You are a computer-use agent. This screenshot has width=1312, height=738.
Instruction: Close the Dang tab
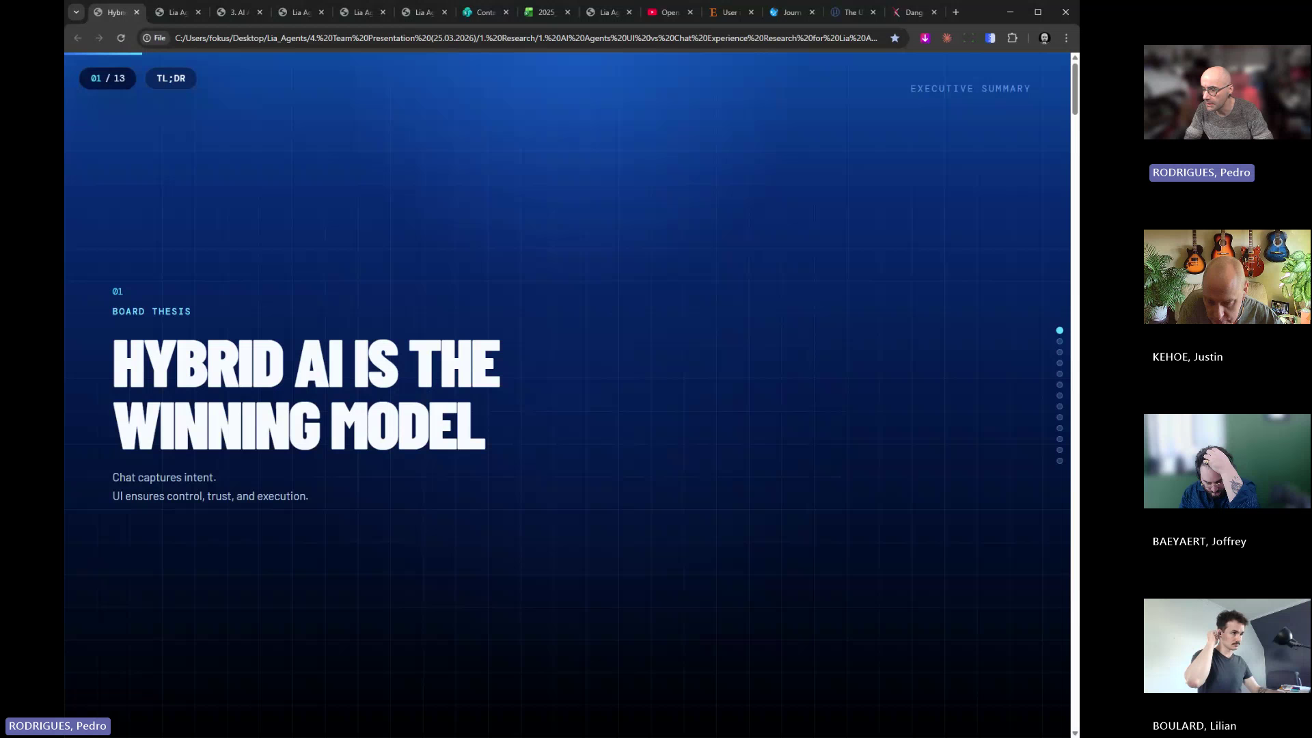pyautogui.click(x=933, y=12)
